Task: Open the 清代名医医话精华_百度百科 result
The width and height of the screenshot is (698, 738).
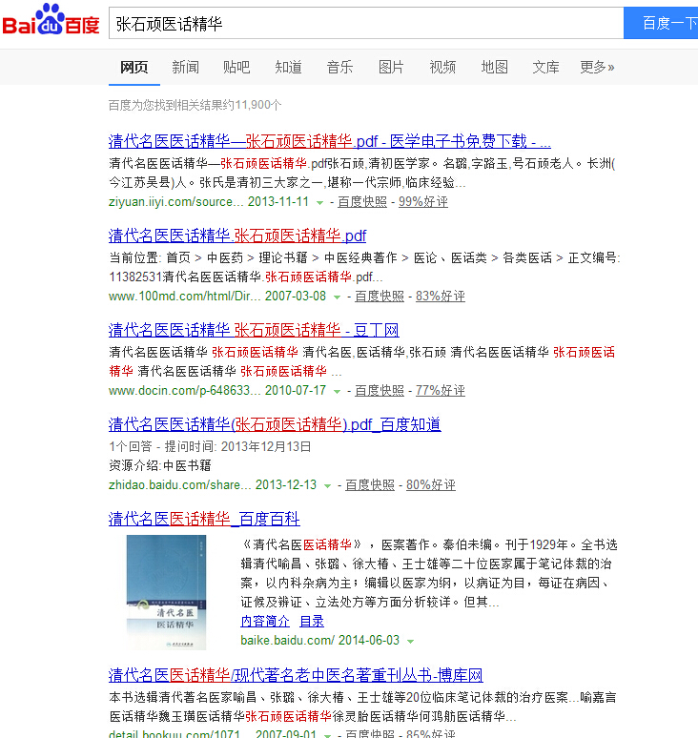Action: pyautogui.click(x=204, y=519)
